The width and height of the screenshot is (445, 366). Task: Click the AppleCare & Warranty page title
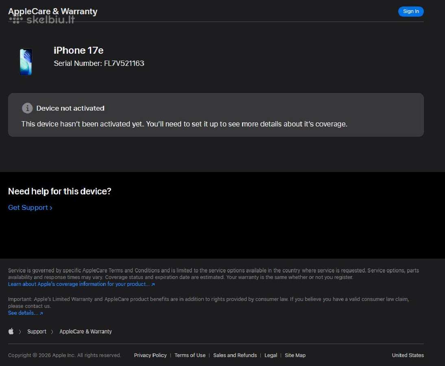pos(53,11)
